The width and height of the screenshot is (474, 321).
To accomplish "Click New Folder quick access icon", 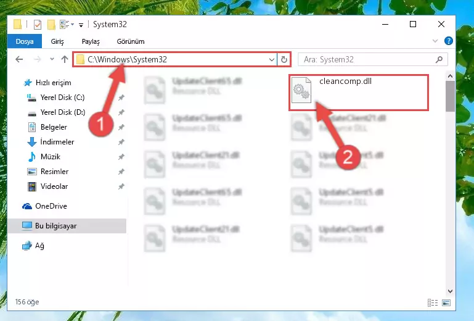I will click(51, 25).
